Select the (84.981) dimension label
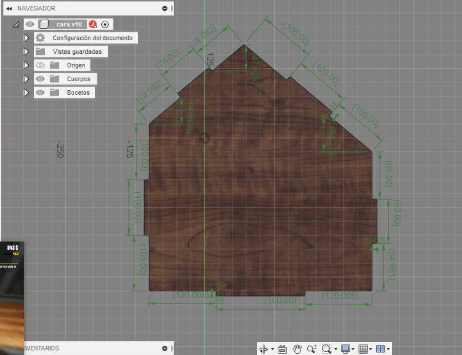The width and height of the screenshot is (462, 355). point(392,264)
